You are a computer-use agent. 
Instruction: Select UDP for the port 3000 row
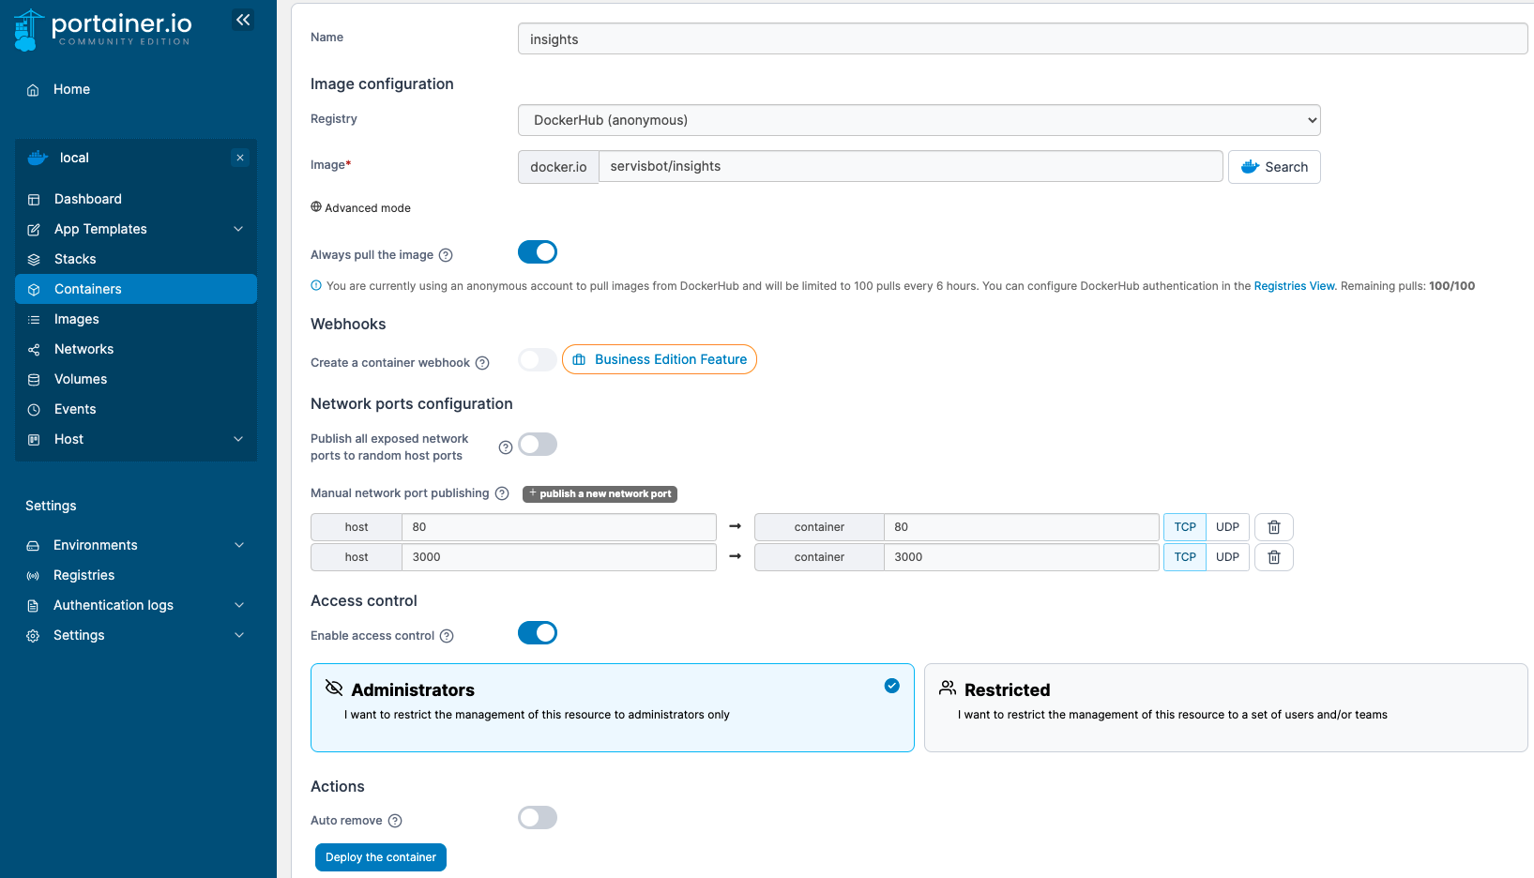pyautogui.click(x=1227, y=557)
